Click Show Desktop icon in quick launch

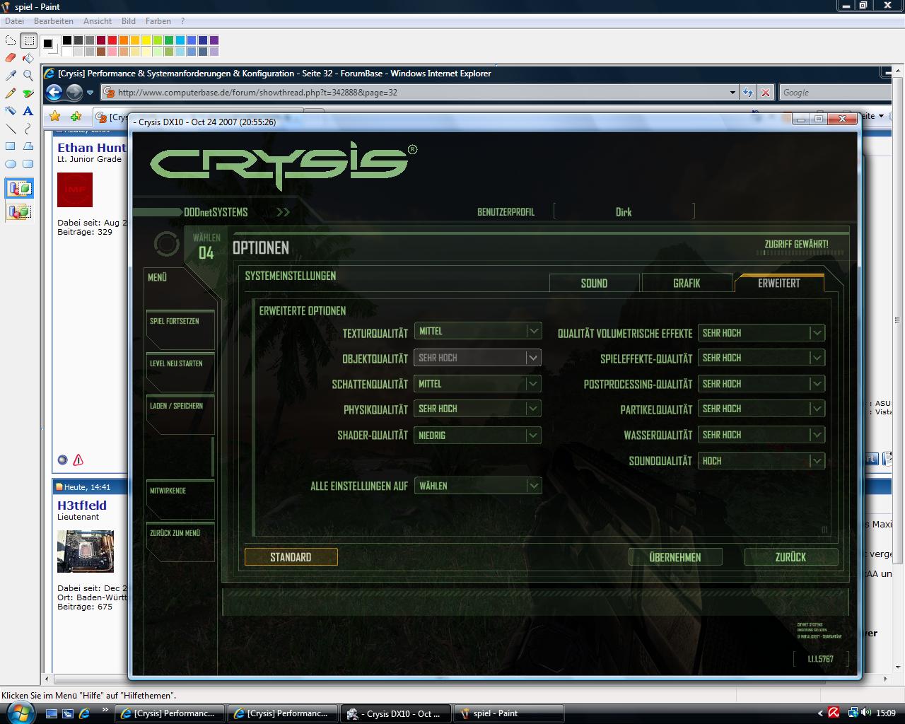(x=52, y=713)
